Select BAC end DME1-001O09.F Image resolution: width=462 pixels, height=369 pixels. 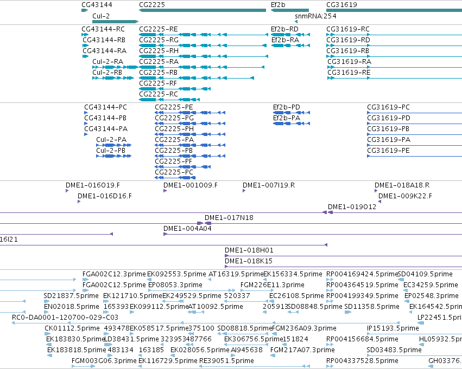(165, 191)
